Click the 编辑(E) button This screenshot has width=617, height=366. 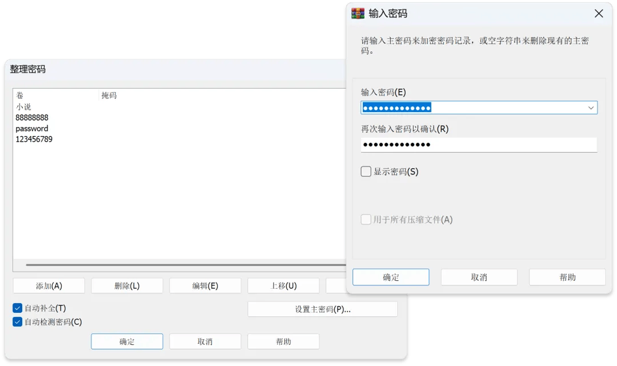point(205,286)
